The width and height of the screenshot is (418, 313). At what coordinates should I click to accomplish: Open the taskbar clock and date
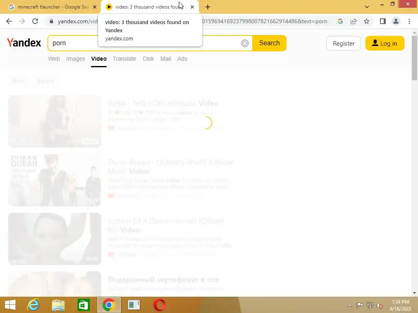(x=400, y=305)
